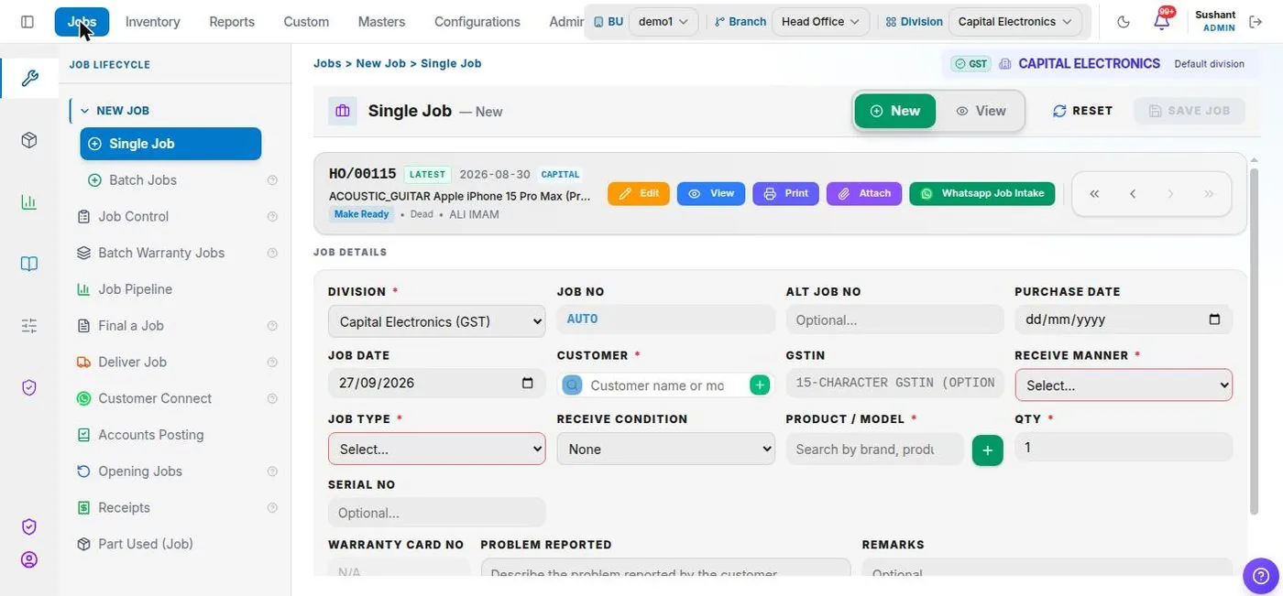
Task: Click info icon beside Final a Job
Action: 272,326
